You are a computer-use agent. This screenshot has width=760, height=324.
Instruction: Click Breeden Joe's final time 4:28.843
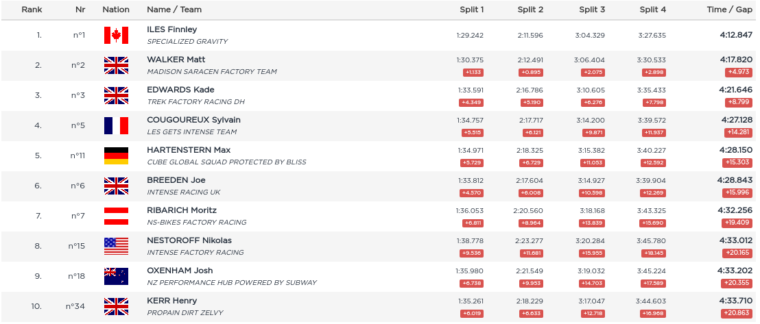(735, 180)
